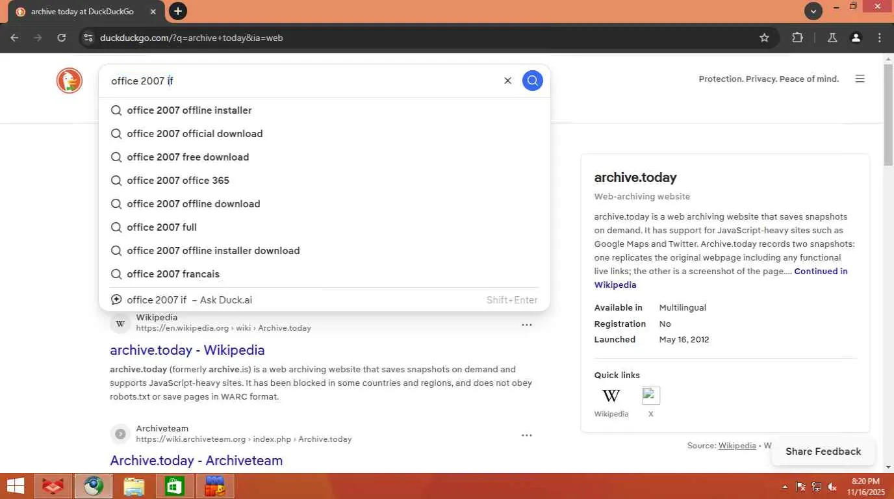Click in the address bar URL field
Image resolution: width=894 pixels, height=499 pixels.
click(x=390, y=38)
